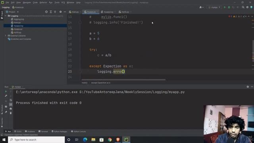Click PyCharm icon on taskbar
Viewport: 254px width, 143px height.
pyautogui.click(x=126, y=139)
